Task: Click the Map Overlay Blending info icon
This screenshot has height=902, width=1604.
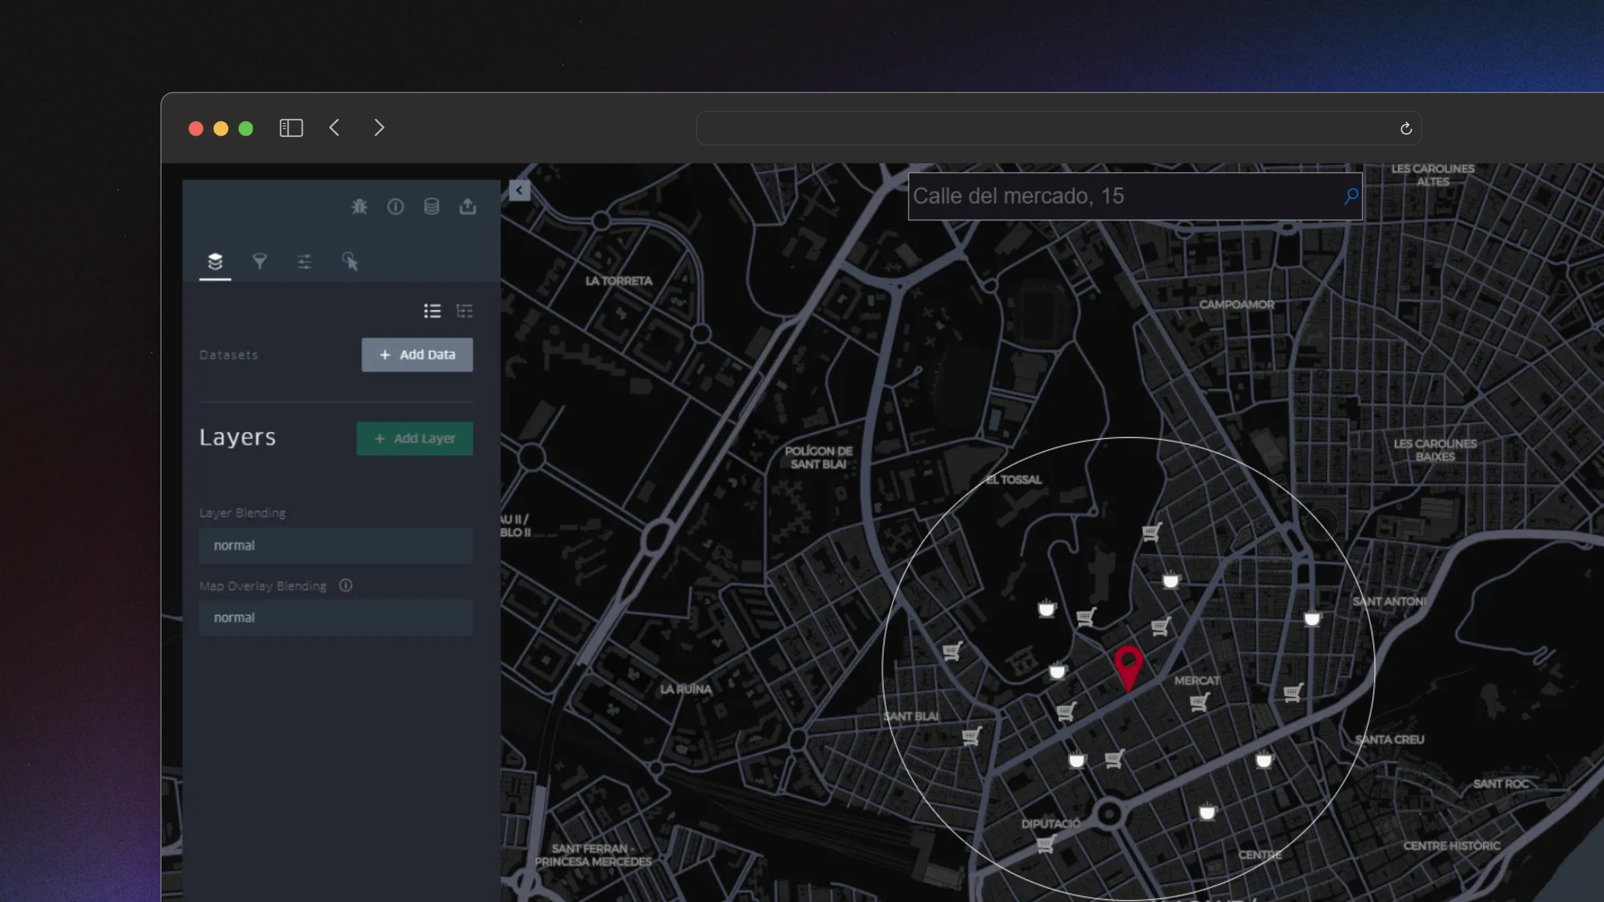Action: pyautogui.click(x=345, y=585)
